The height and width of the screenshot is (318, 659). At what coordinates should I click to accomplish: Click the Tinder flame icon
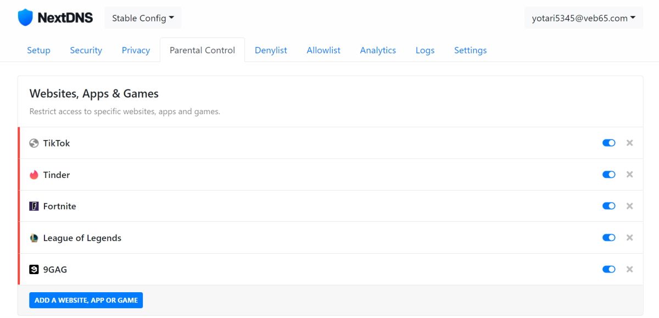33,175
